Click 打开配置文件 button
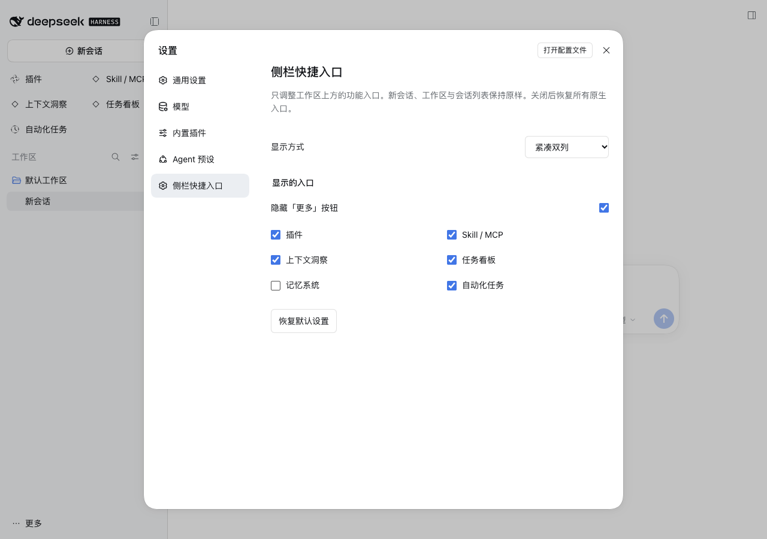 click(x=565, y=50)
